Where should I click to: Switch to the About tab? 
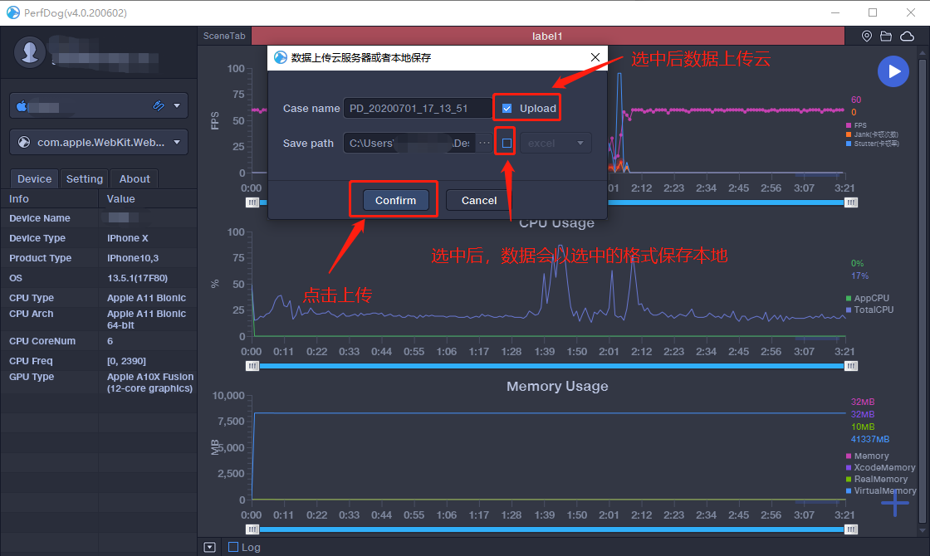pyautogui.click(x=135, y=178)
